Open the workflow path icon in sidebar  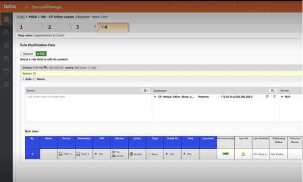(7, 58)
